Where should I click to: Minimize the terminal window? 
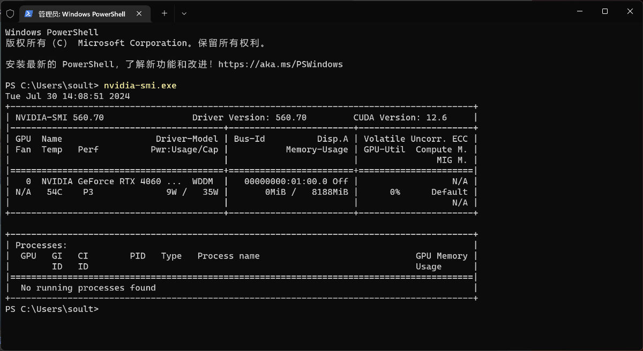click(x=580, y=11)
